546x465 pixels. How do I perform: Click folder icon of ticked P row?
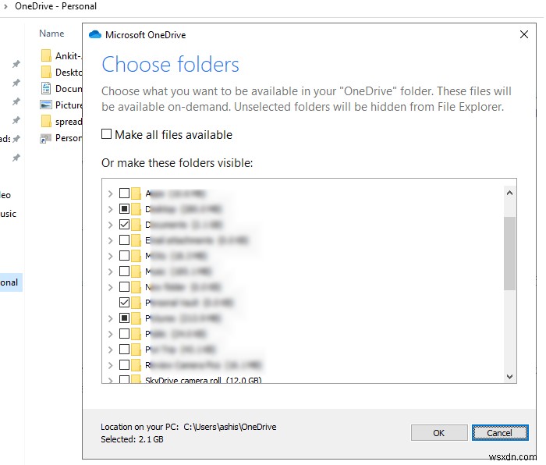[x=136, y=303]
